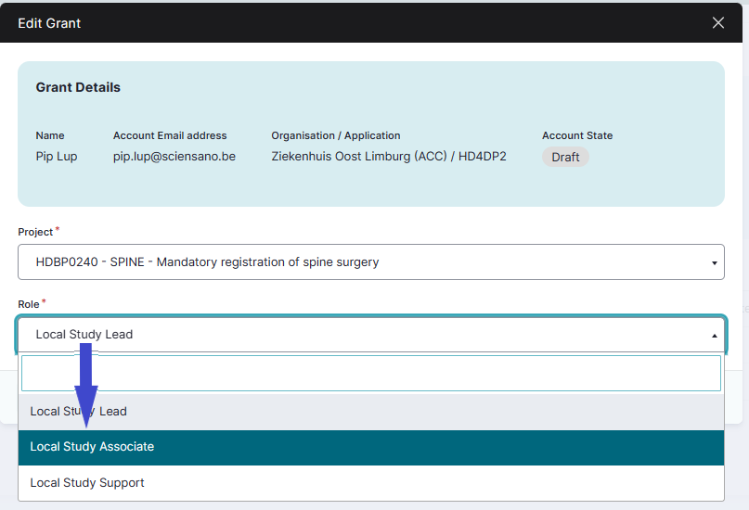749x510 pixels.
Task: Choose Local Study Lead from the list
Action: (78, 412)
